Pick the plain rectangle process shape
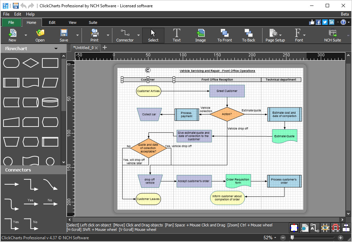Viewport: 352px width, 242px height. [x=50, y=63]
